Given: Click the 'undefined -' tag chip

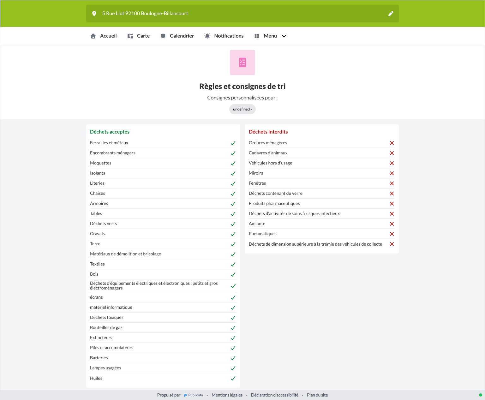Looking at the screenshot, I should tap(242, 109).
